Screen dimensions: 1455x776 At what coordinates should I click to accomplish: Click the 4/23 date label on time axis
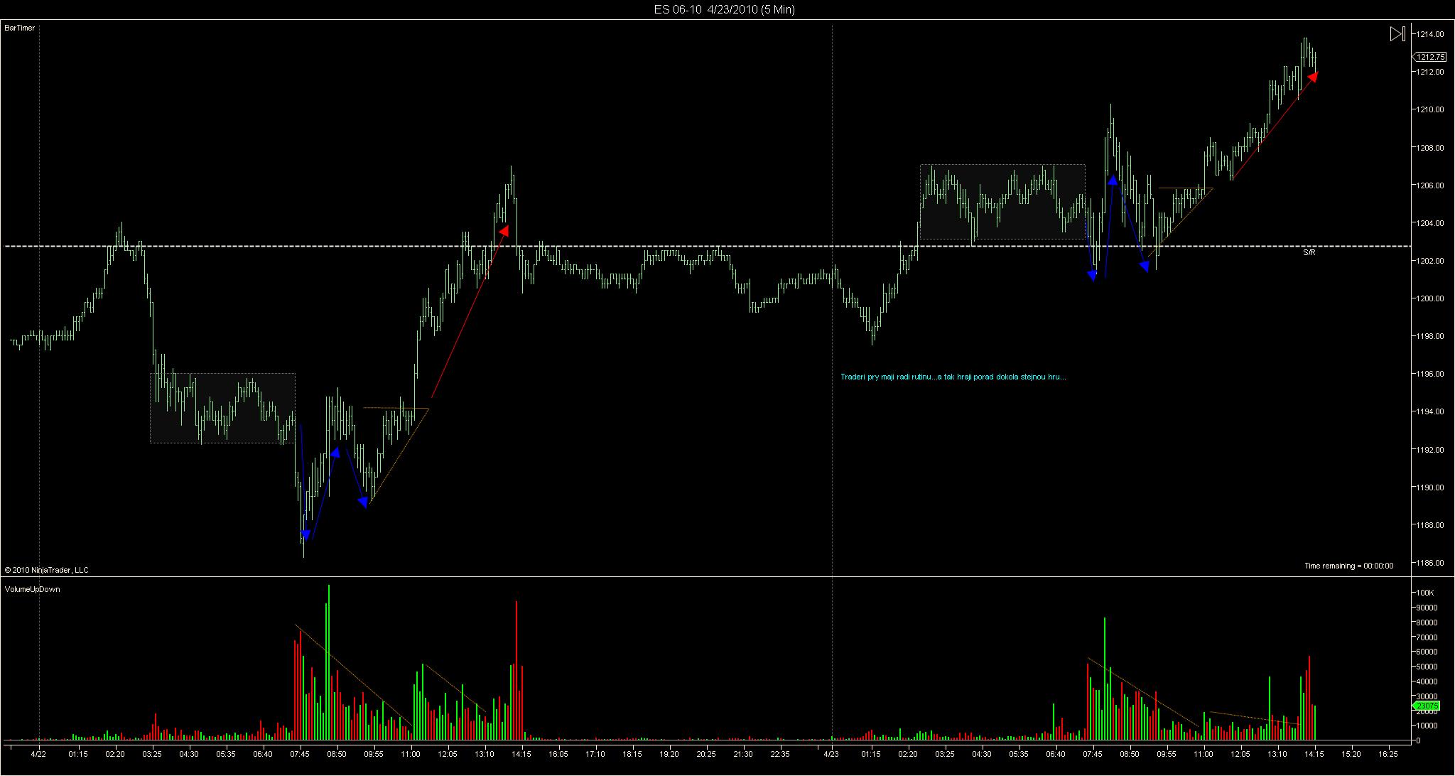(833, 754)
